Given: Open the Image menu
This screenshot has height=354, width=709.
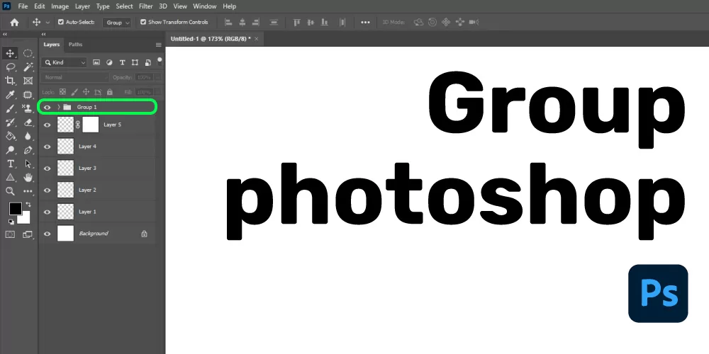Looking at the screenshot, I should [x=60, y=6].
